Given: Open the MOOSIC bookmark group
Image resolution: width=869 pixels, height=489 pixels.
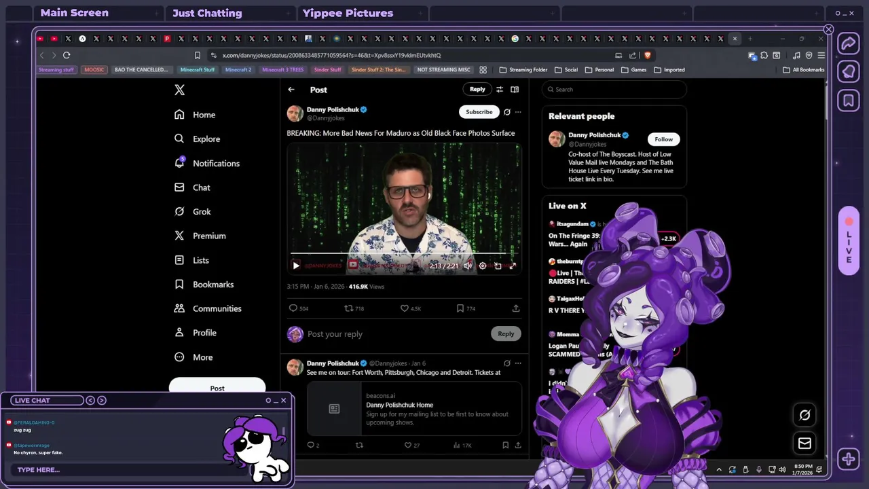Looking at the screenshot, I should tap(94, 69).
